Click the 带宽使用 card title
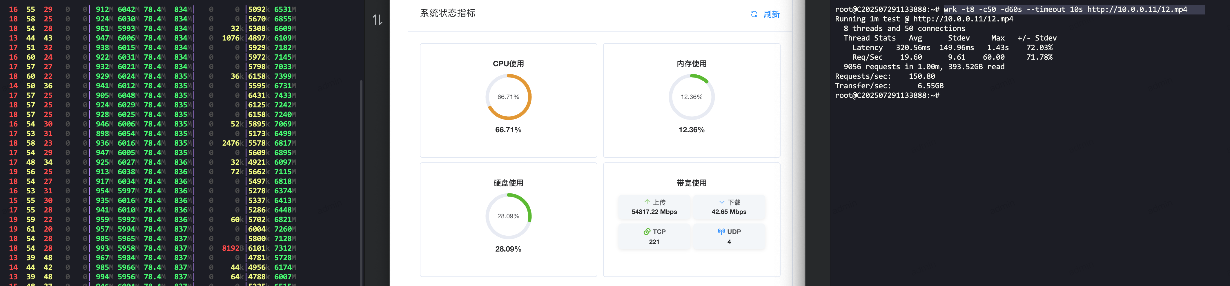Screen dimensions: 1230x286 [x=691, y=183]
